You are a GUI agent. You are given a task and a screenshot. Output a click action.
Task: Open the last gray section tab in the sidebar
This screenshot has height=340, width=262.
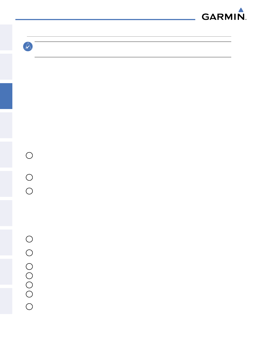pyautogui.click(x=6, y=301)
